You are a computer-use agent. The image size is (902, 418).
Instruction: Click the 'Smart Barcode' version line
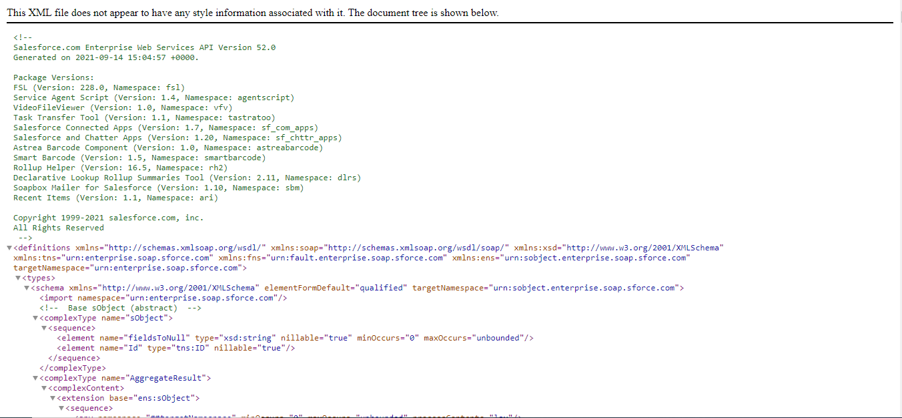(139, 158)
